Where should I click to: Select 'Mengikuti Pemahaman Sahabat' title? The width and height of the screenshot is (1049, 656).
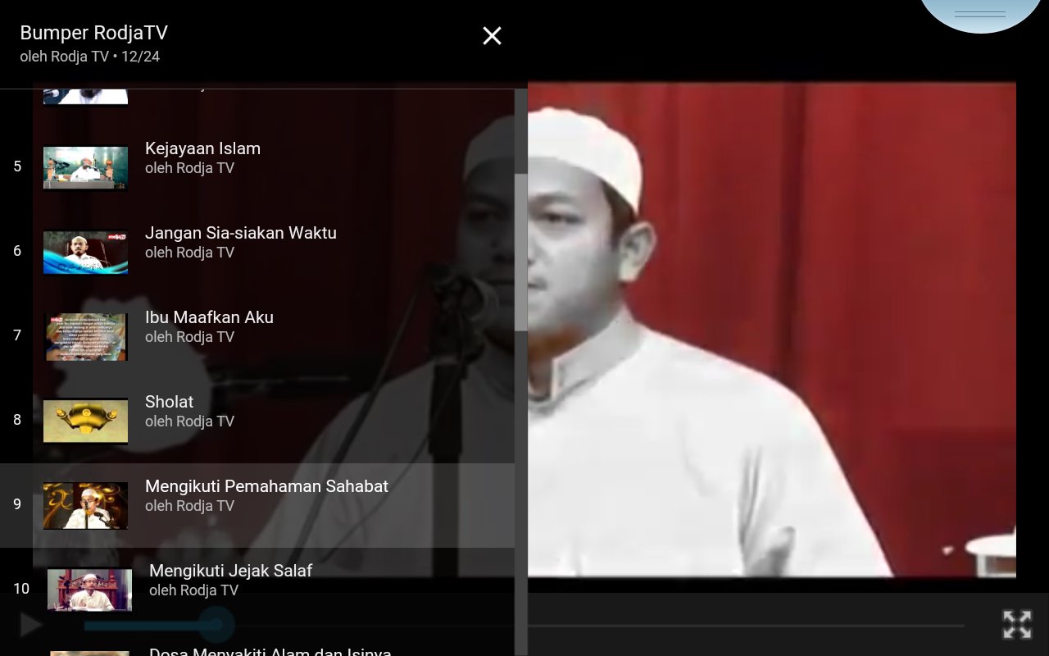click(266, 486)
